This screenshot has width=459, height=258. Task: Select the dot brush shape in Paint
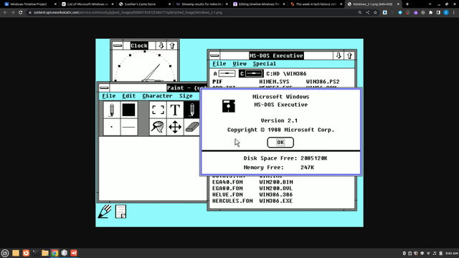[112, 127]
